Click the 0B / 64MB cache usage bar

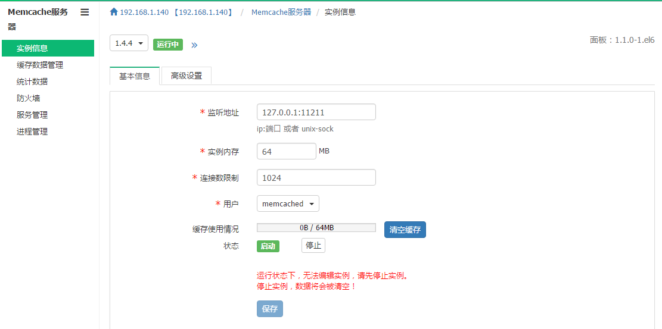tap(316, 227)
